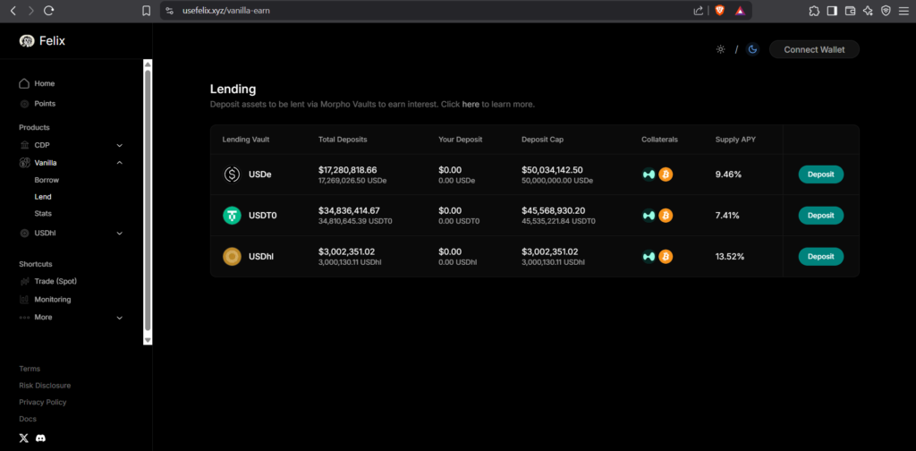Click the browser address bar URL
The height and width of the screenshot is (451, 916).
(x=226, y=11)
